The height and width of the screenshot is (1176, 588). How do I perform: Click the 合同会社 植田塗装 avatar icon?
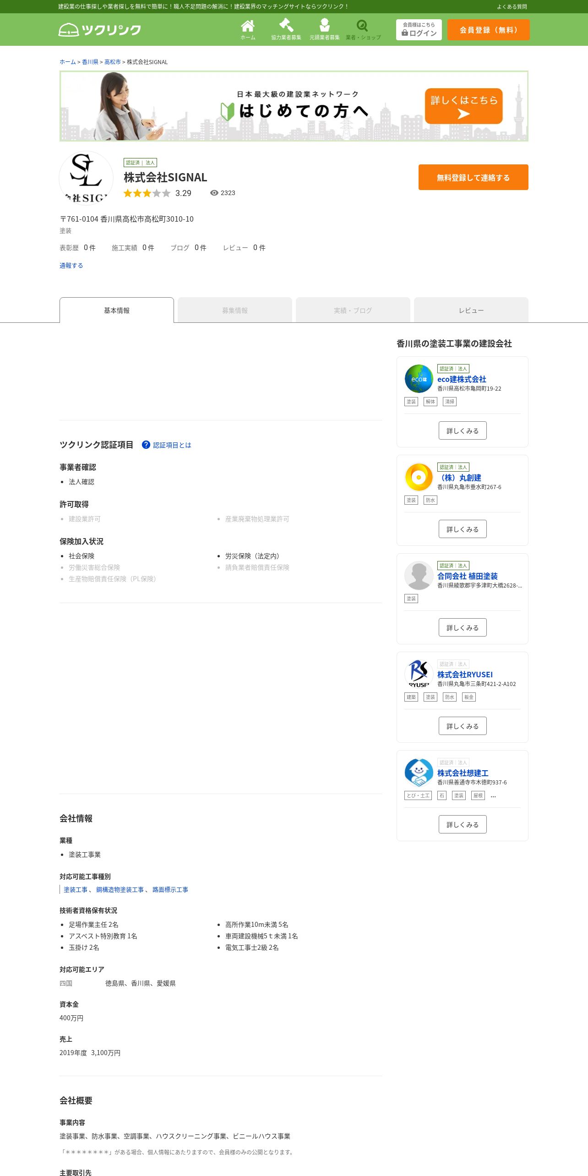click(x=419, y=576)
